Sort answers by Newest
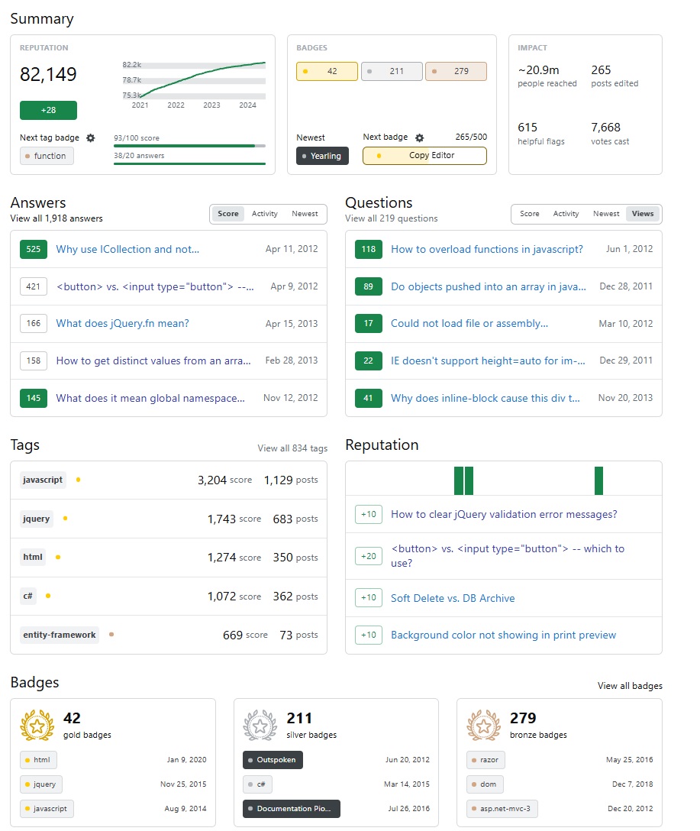The image size is (700, 831). (305, 214)
